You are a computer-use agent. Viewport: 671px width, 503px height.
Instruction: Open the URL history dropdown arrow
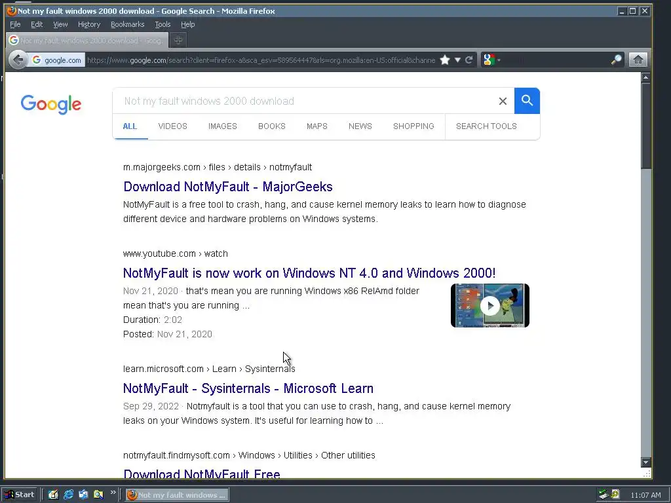pos(457,60)
